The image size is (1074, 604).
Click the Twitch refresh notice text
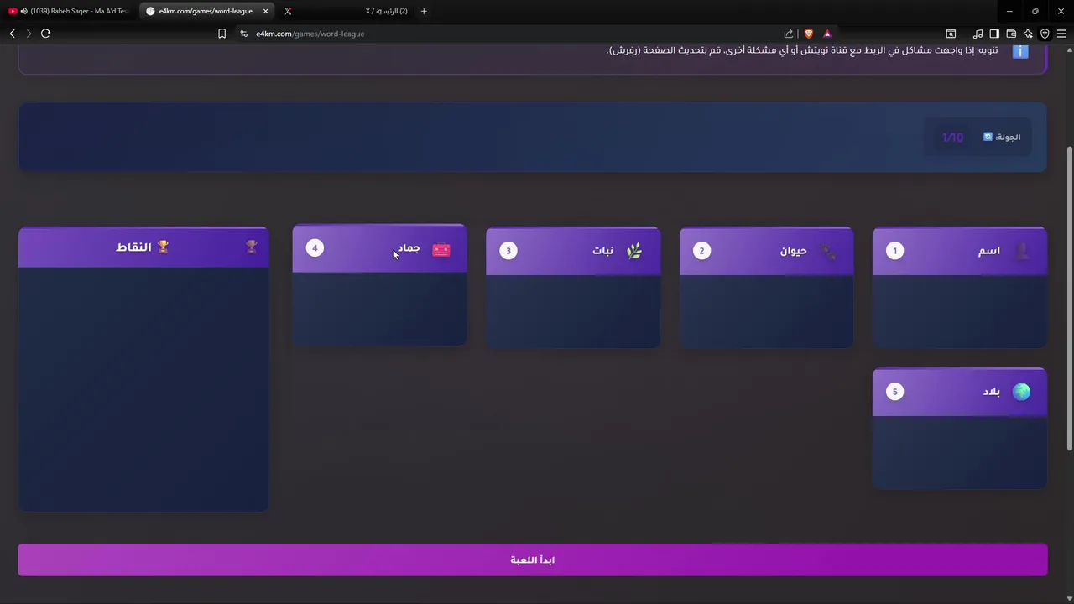point(803,50)
